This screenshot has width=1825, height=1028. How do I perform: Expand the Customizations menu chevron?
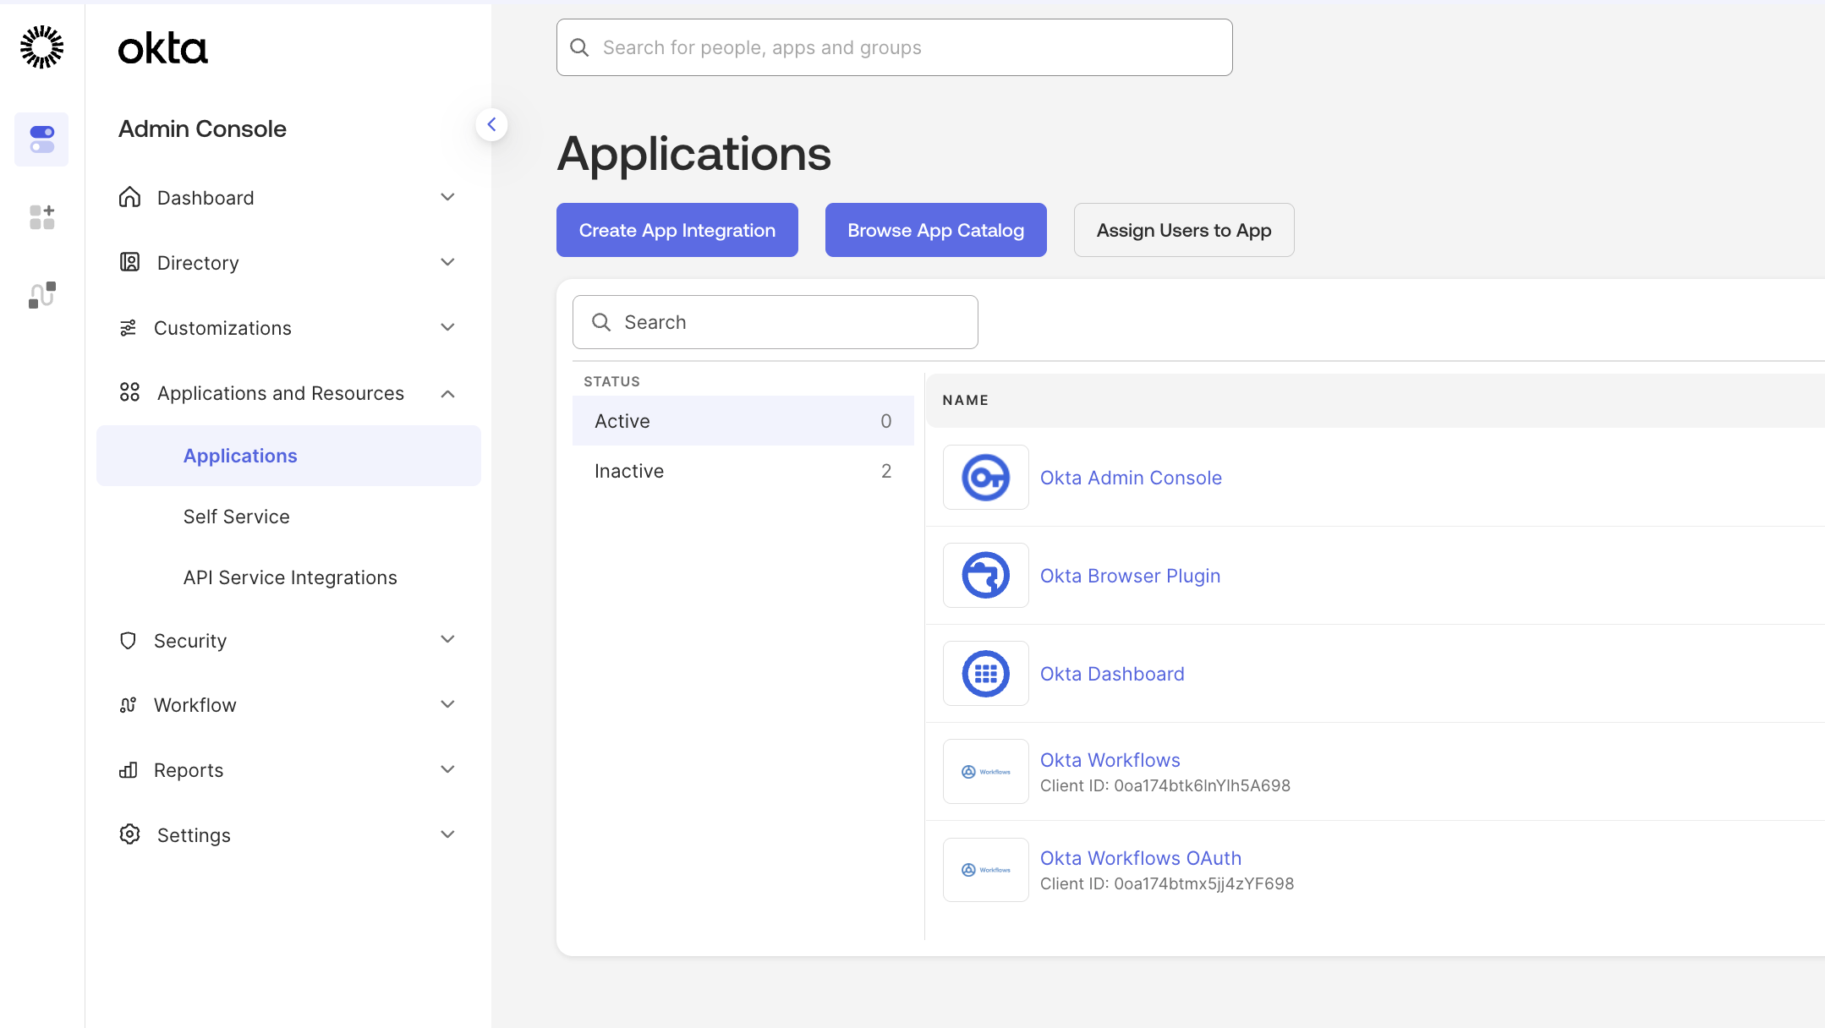click(x=448, y=327)
